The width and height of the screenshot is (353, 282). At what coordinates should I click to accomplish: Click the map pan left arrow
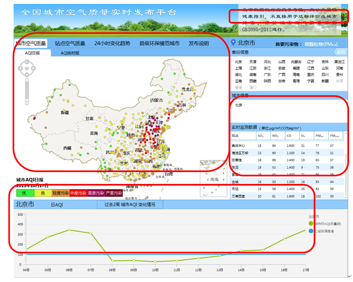pos(21,68)
